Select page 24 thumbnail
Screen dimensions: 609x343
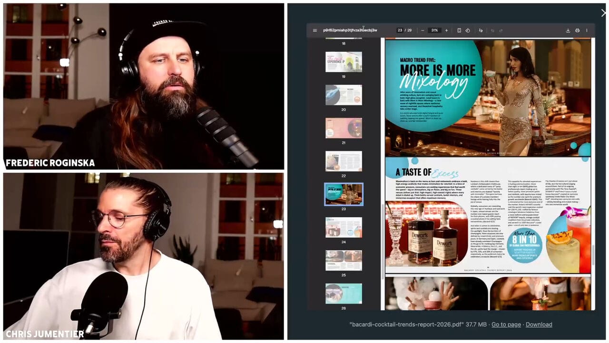(x=344, y=227)
